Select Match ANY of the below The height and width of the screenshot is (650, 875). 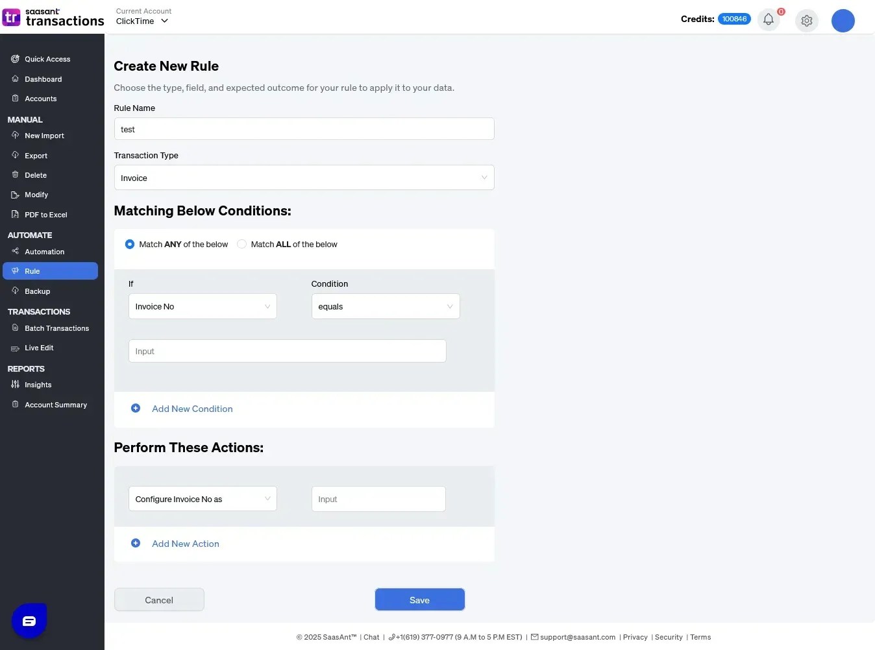130,245
